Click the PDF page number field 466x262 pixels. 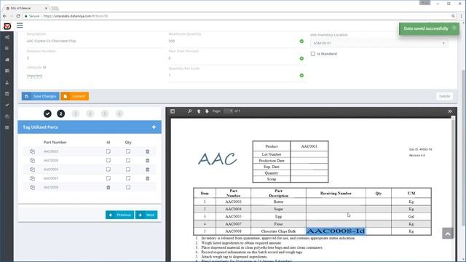pyautogui.click(x=228, y=111)
